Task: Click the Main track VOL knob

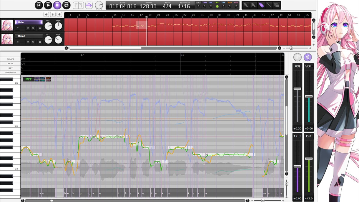Action: coord(48,26)
